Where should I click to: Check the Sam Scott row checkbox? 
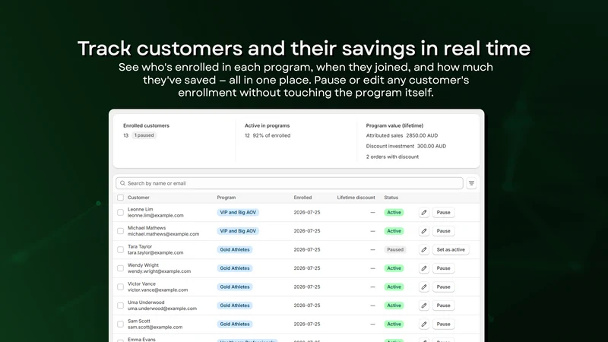point(121,325)
